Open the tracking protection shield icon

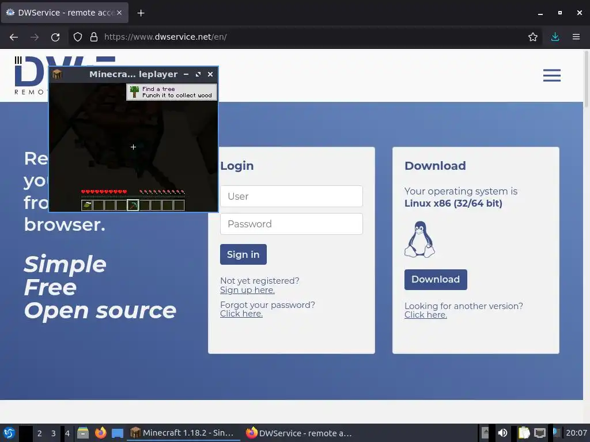tap(78, 37)
